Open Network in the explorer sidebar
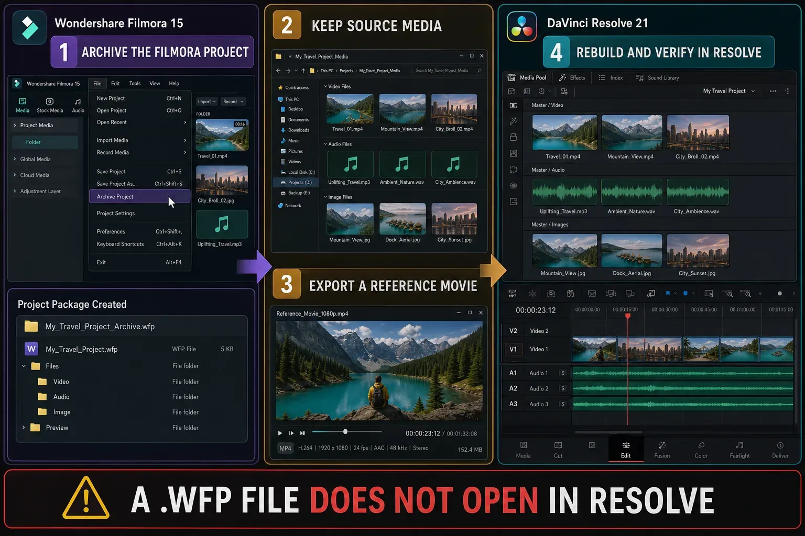 click(x=289, y=206)
